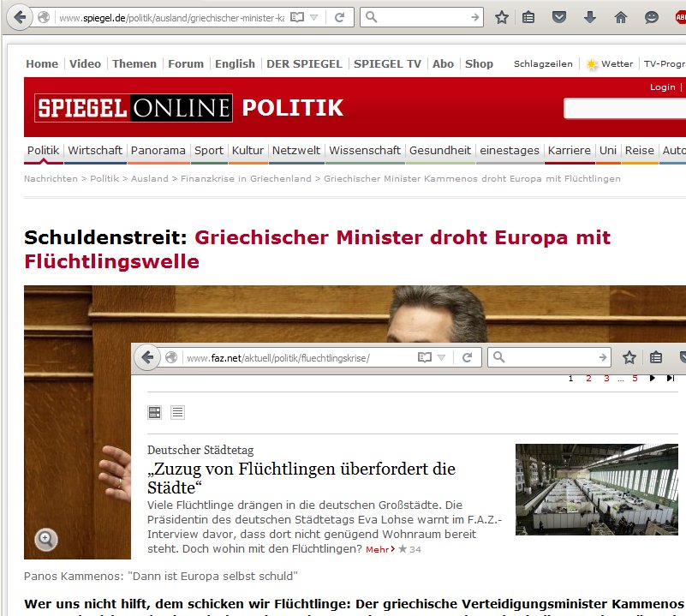Click the search go arrow in the Spiegel browser
The width and height of the screenshot is (686, 616).
click(474, 17)
